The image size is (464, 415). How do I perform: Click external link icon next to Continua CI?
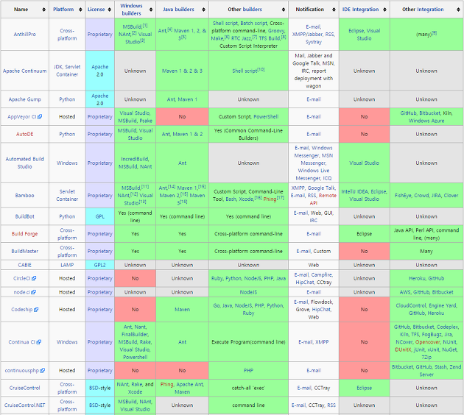pos(39,342)
